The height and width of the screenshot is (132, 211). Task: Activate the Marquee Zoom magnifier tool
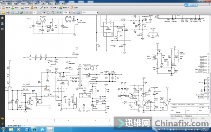pyautogui.click(x=53, y=13)
